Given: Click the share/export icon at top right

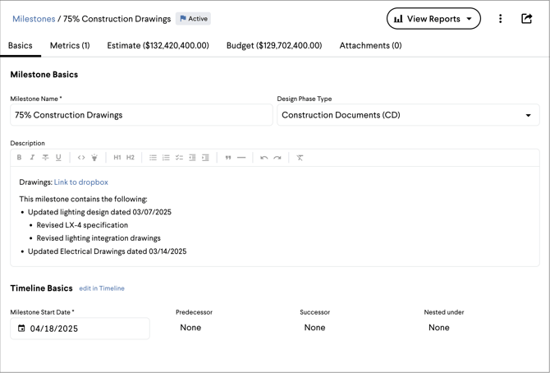Looking at the screenshot, I should click(x=527, y=18).
